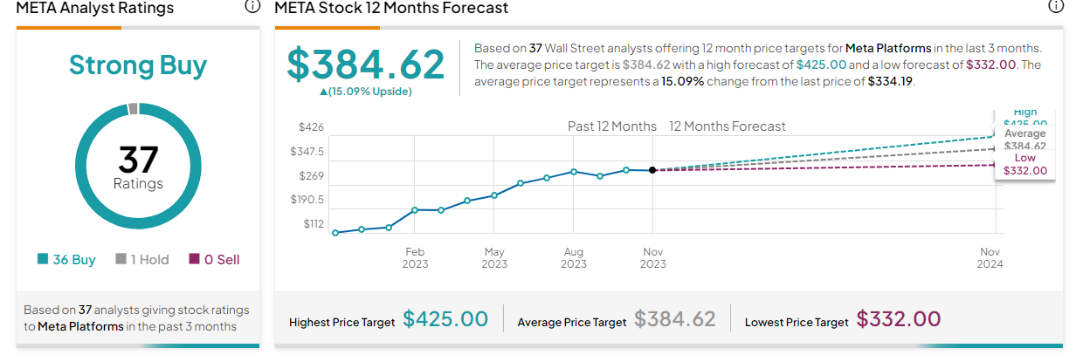1076x355 pixels.
Task: Click the 37 Ratings donut center
Action: (138, 167)
